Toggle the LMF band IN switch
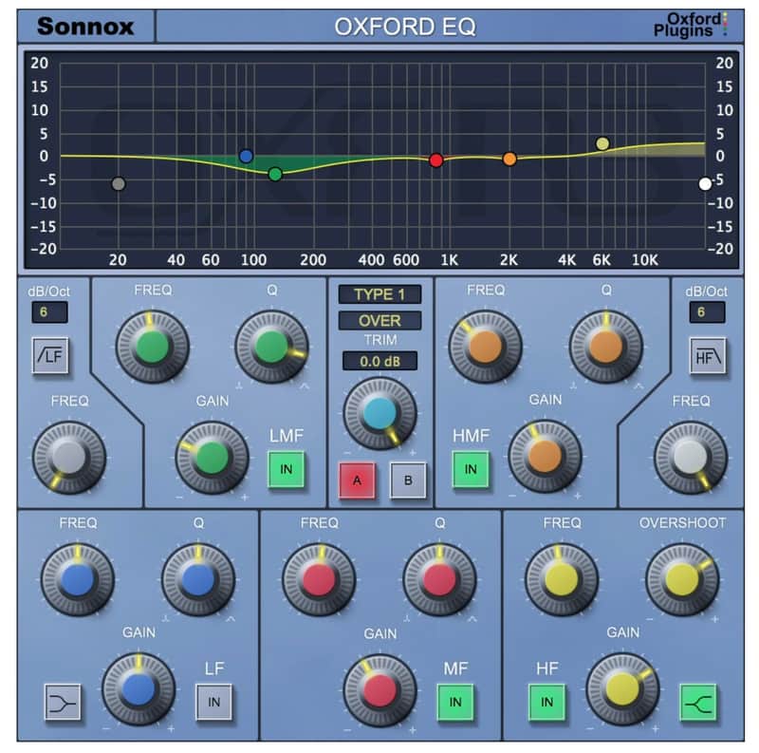The width and height of the screenshot is (759, 753). coord(287,468)
